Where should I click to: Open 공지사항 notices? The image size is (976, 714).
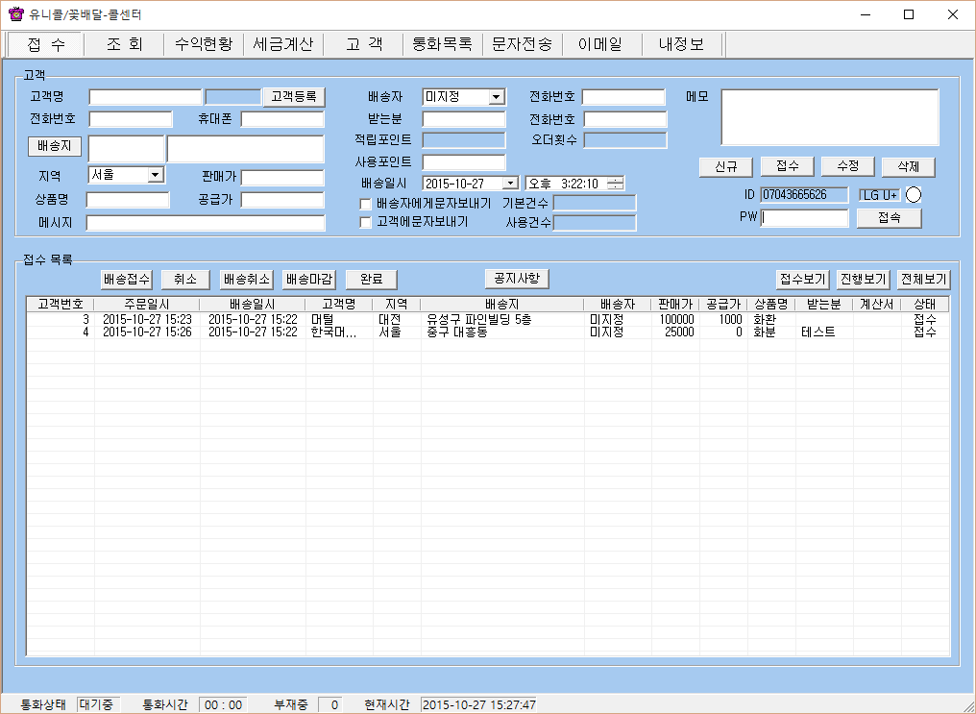(x=517, y=279)
